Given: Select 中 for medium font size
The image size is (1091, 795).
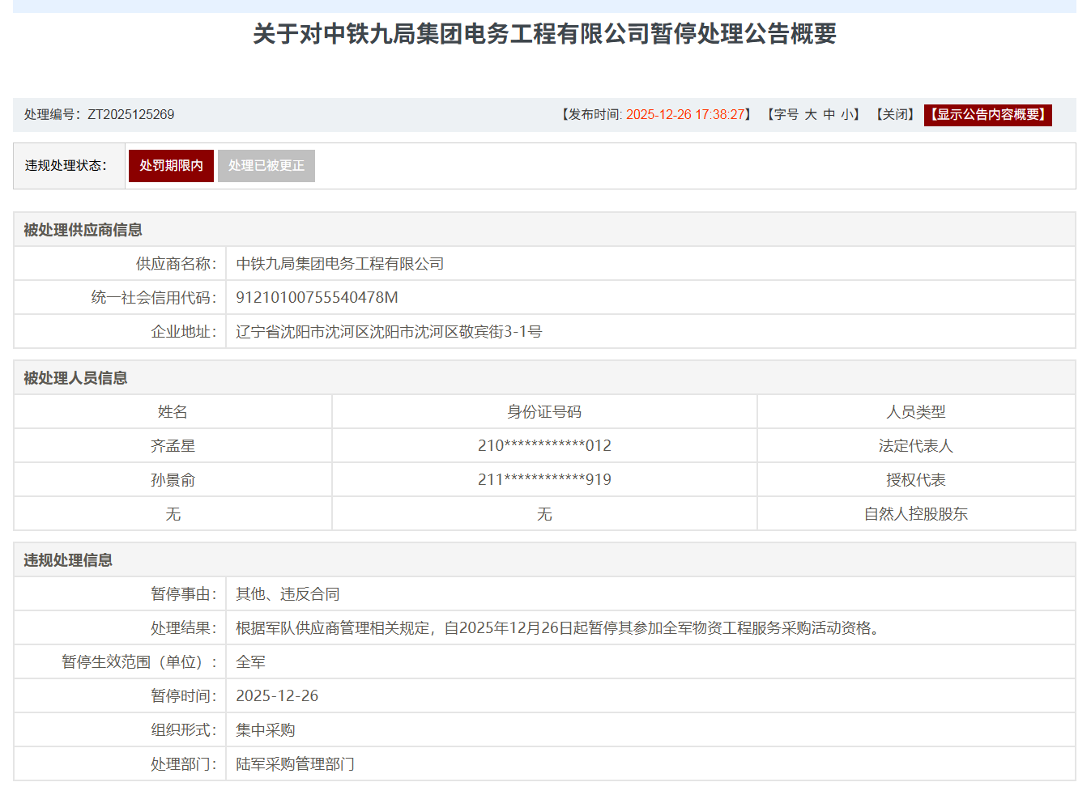Looking at the screenshot, I should click(829, 114).
